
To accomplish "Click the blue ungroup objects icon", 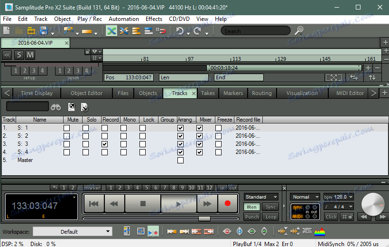I will (x=148, y=31).
